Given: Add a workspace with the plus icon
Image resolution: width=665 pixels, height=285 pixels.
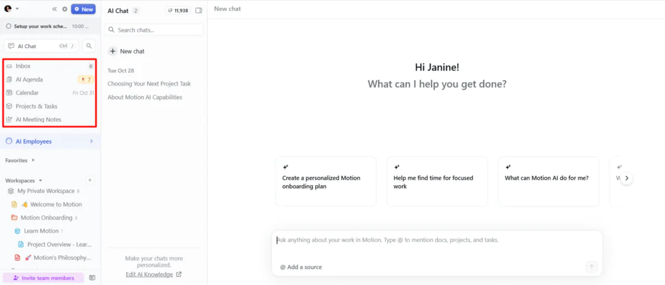Looking at the screenshot, I should coord(90,180).
